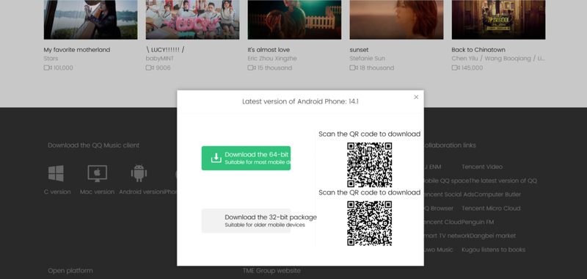Open artist link Stars
587x279 pixels.
51,59
